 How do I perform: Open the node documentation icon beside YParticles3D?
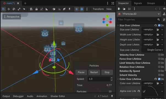[164, 14]
